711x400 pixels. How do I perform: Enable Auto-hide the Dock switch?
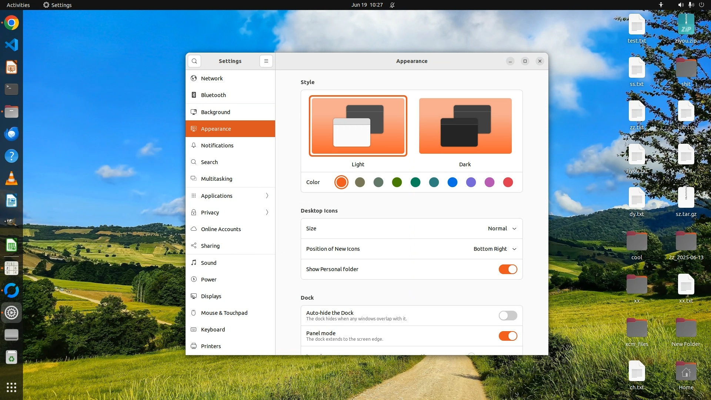click(x=508, y=316)
